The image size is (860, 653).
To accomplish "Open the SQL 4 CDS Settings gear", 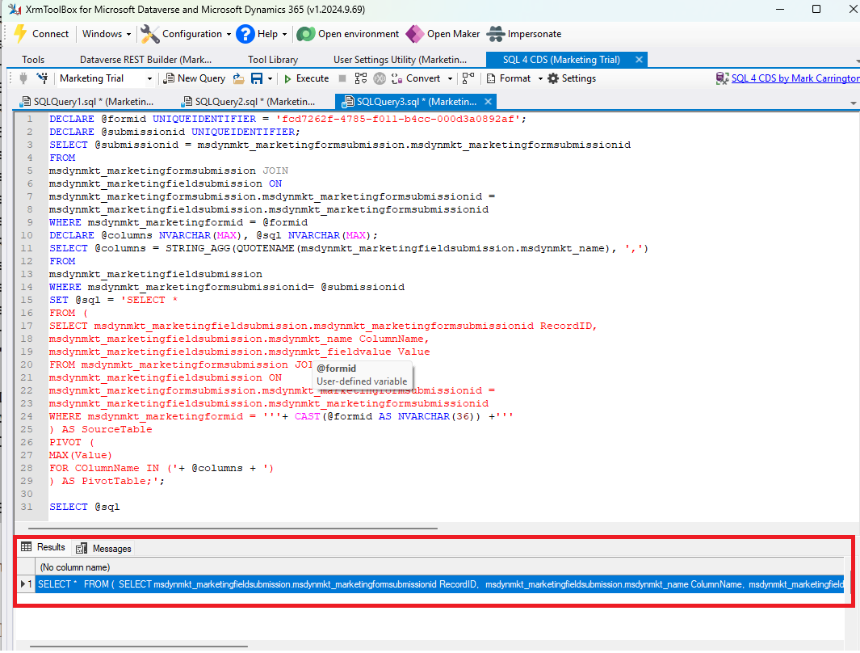I will coord(572,78).
